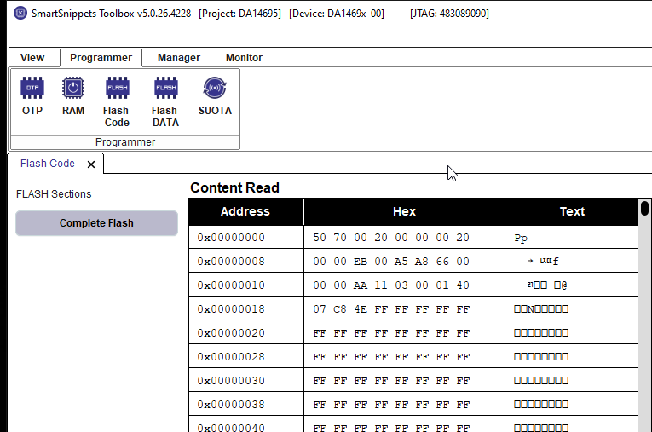Select address cell 0x00000030

click(x=245, y=380)
